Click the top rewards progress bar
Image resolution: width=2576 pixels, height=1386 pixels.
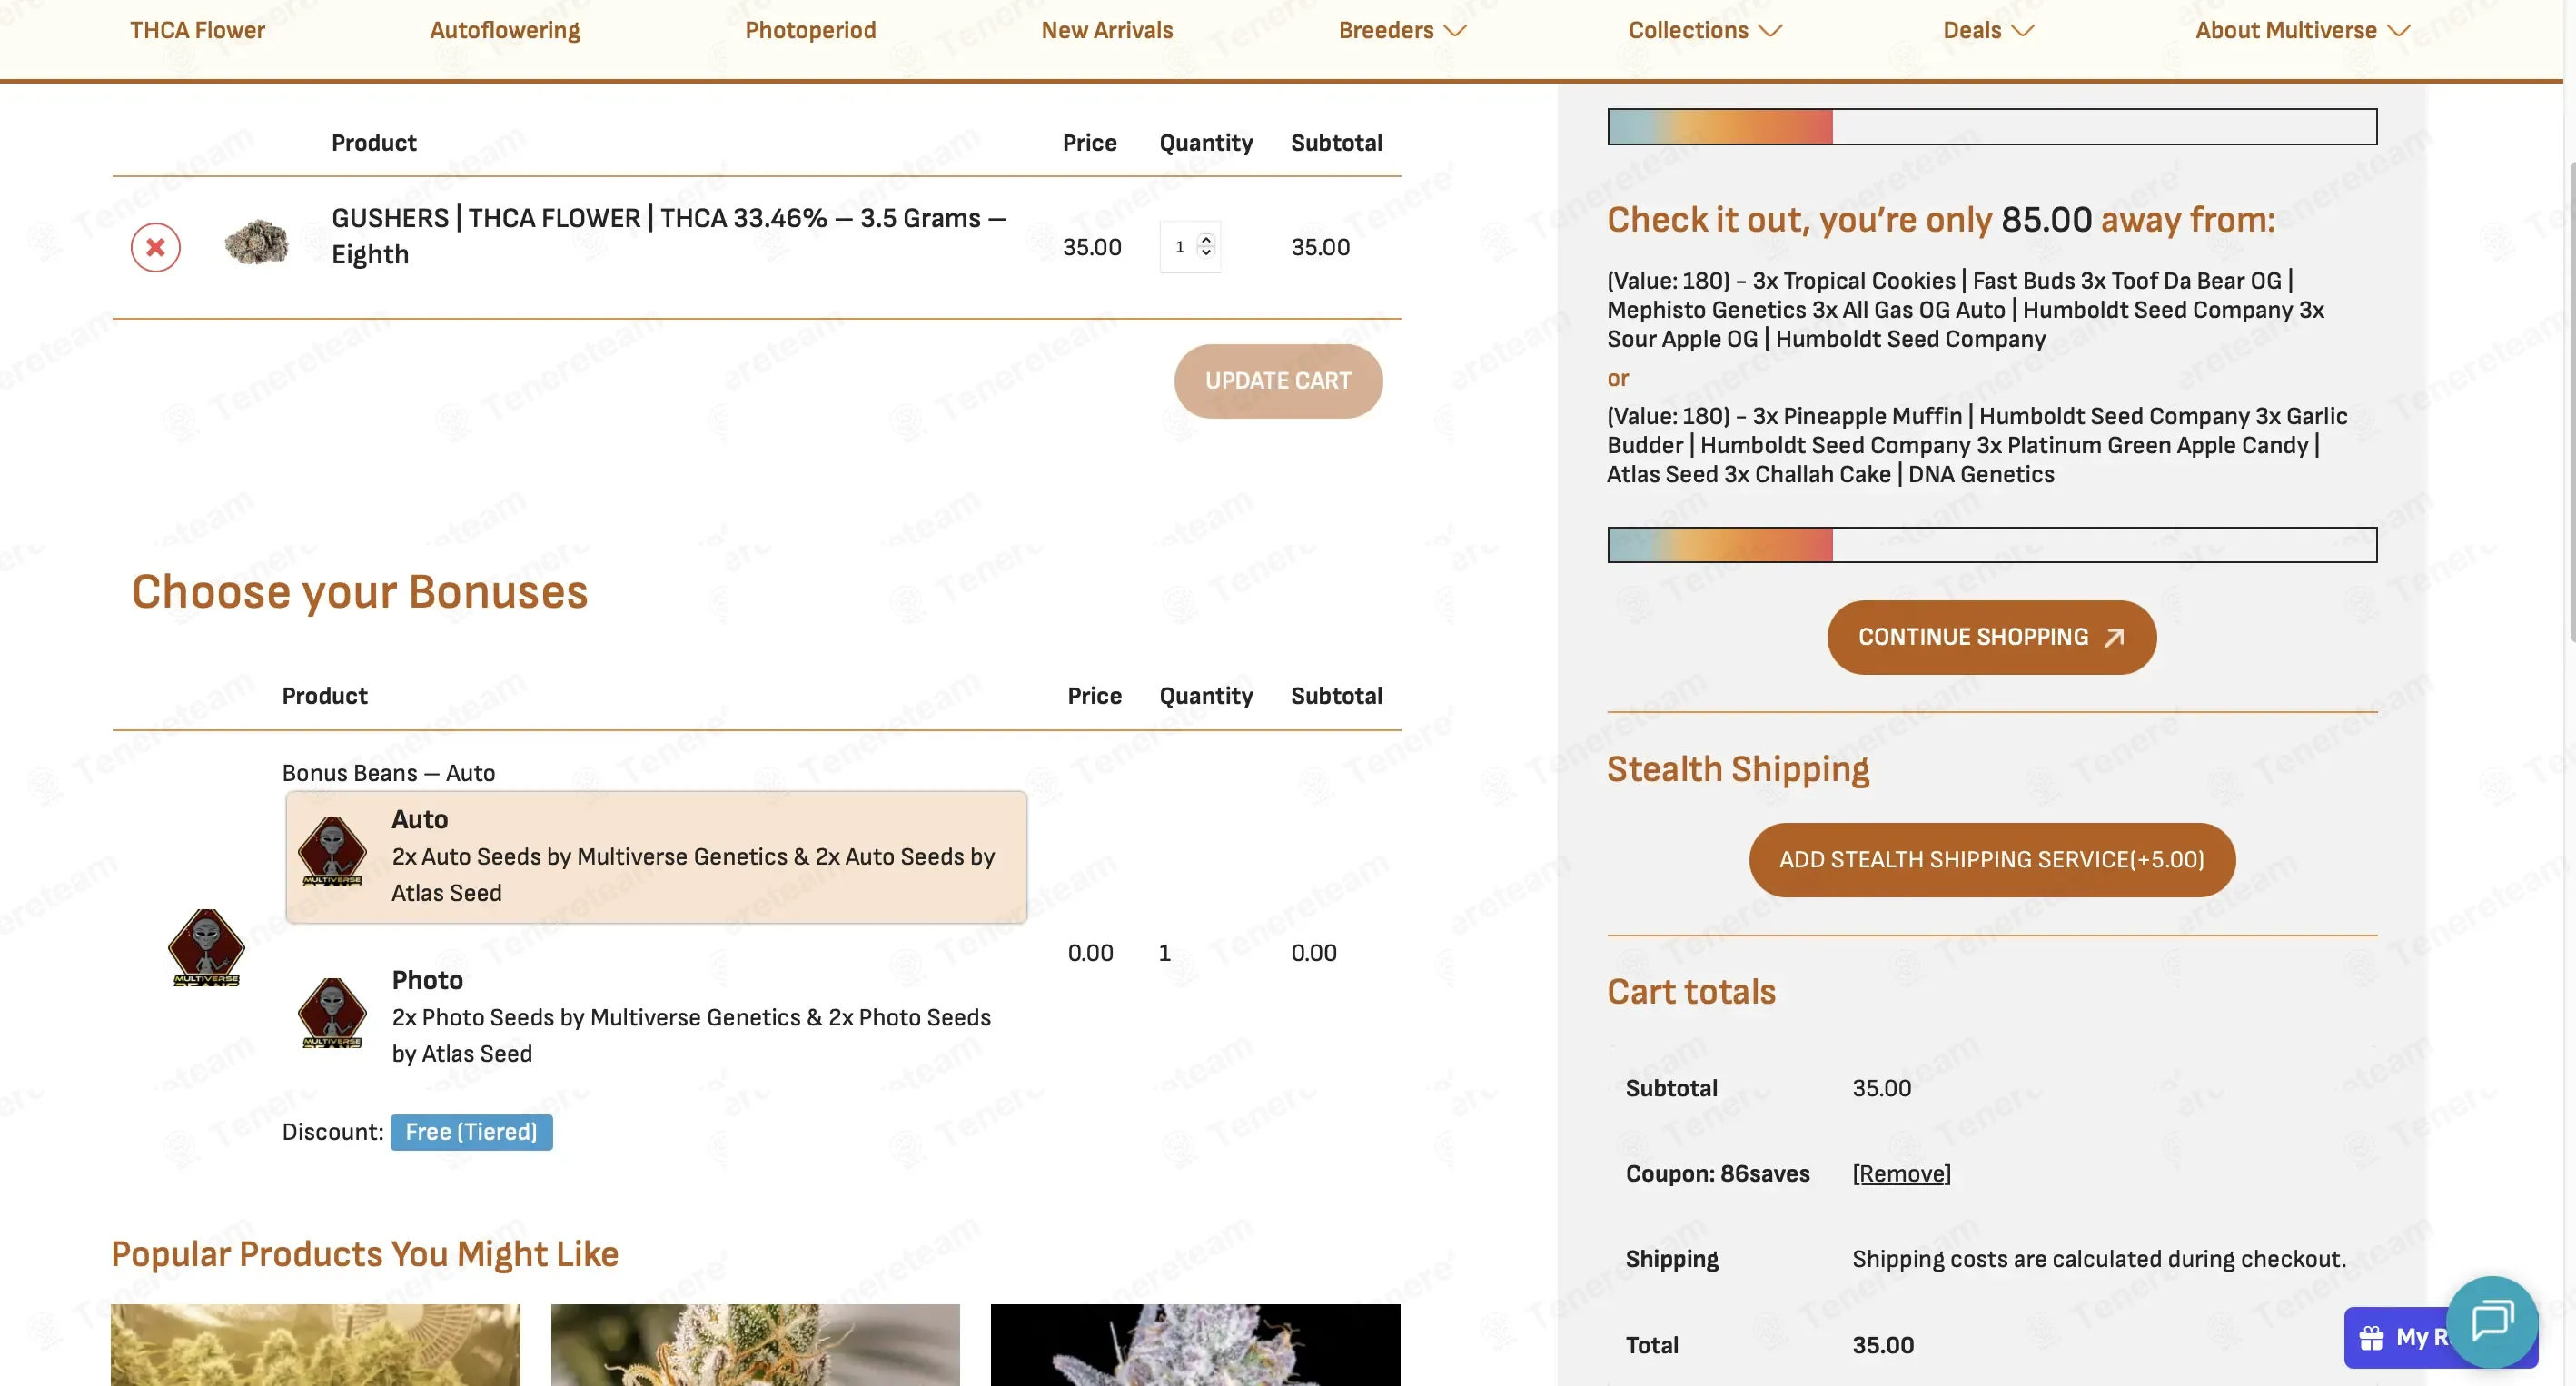click(x=1991, y=127)
